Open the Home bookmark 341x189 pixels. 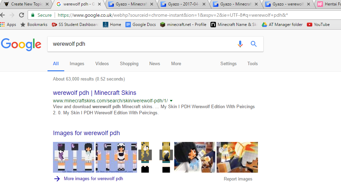[112, 25]
